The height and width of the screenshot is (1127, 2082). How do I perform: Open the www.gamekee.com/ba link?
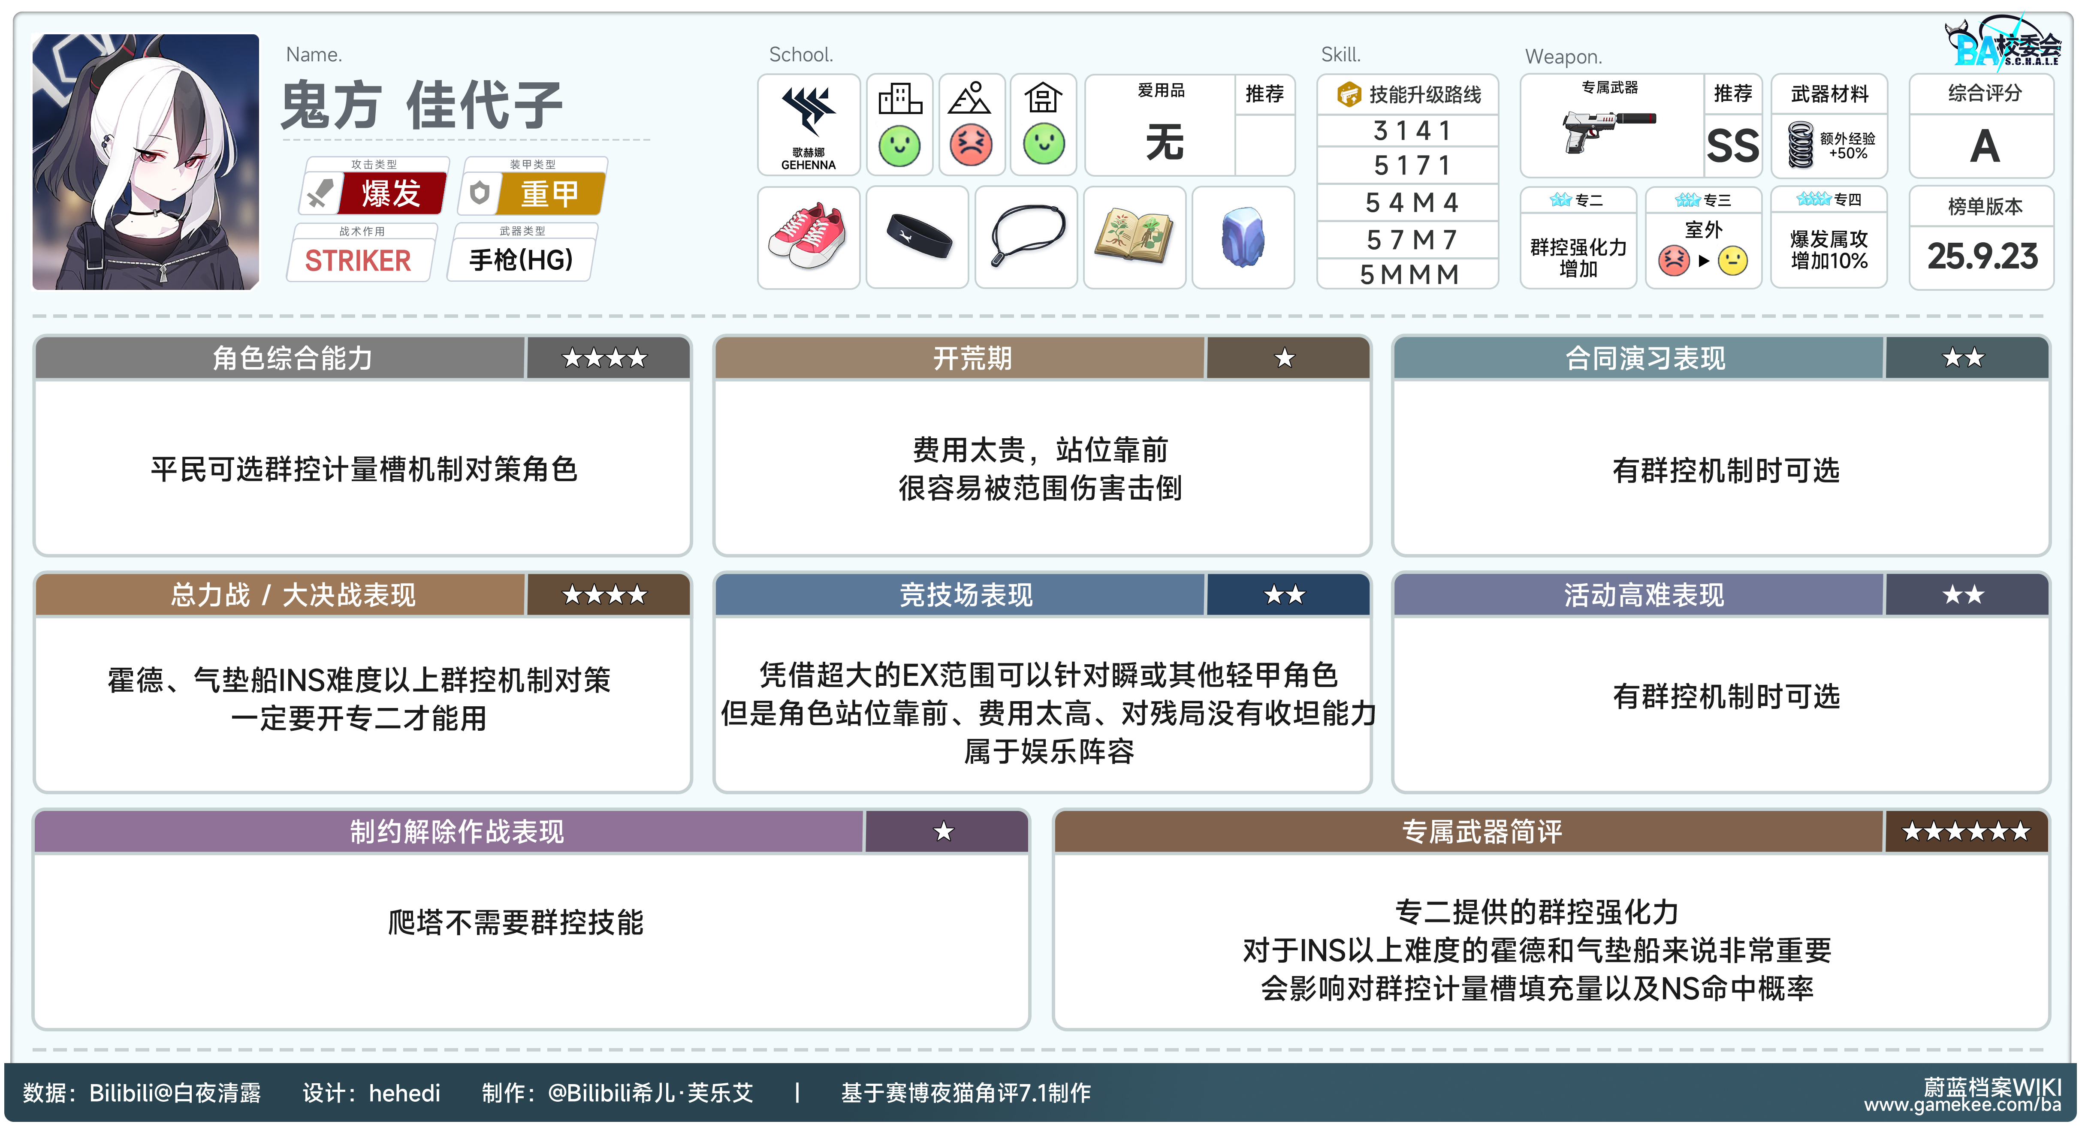pyautogui.click(x=1962, y=1105)
